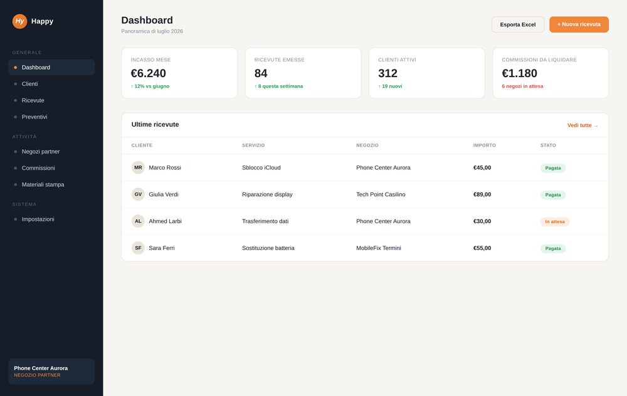Go to Ricevute in the sidebar
This screenshot has width=627, height=396.
[51, 100]
